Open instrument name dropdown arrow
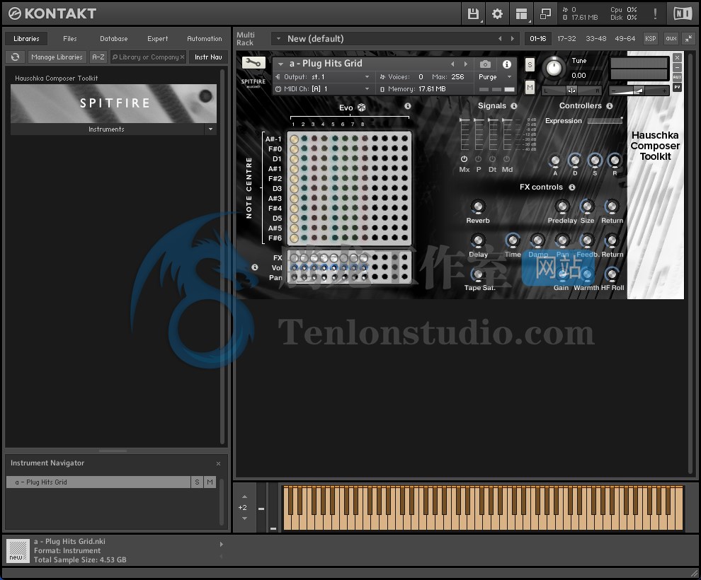The image size is (701, 580). pyautogui.click(x=281, y=64)
